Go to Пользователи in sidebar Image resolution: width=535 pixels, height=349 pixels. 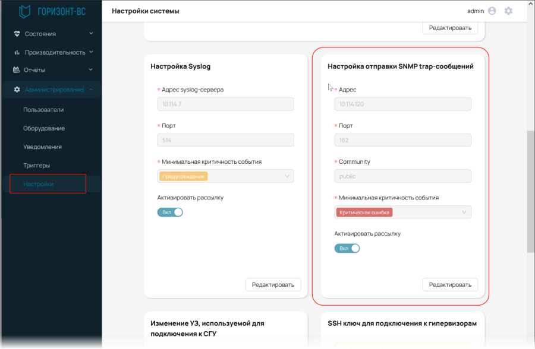point(43,110)
